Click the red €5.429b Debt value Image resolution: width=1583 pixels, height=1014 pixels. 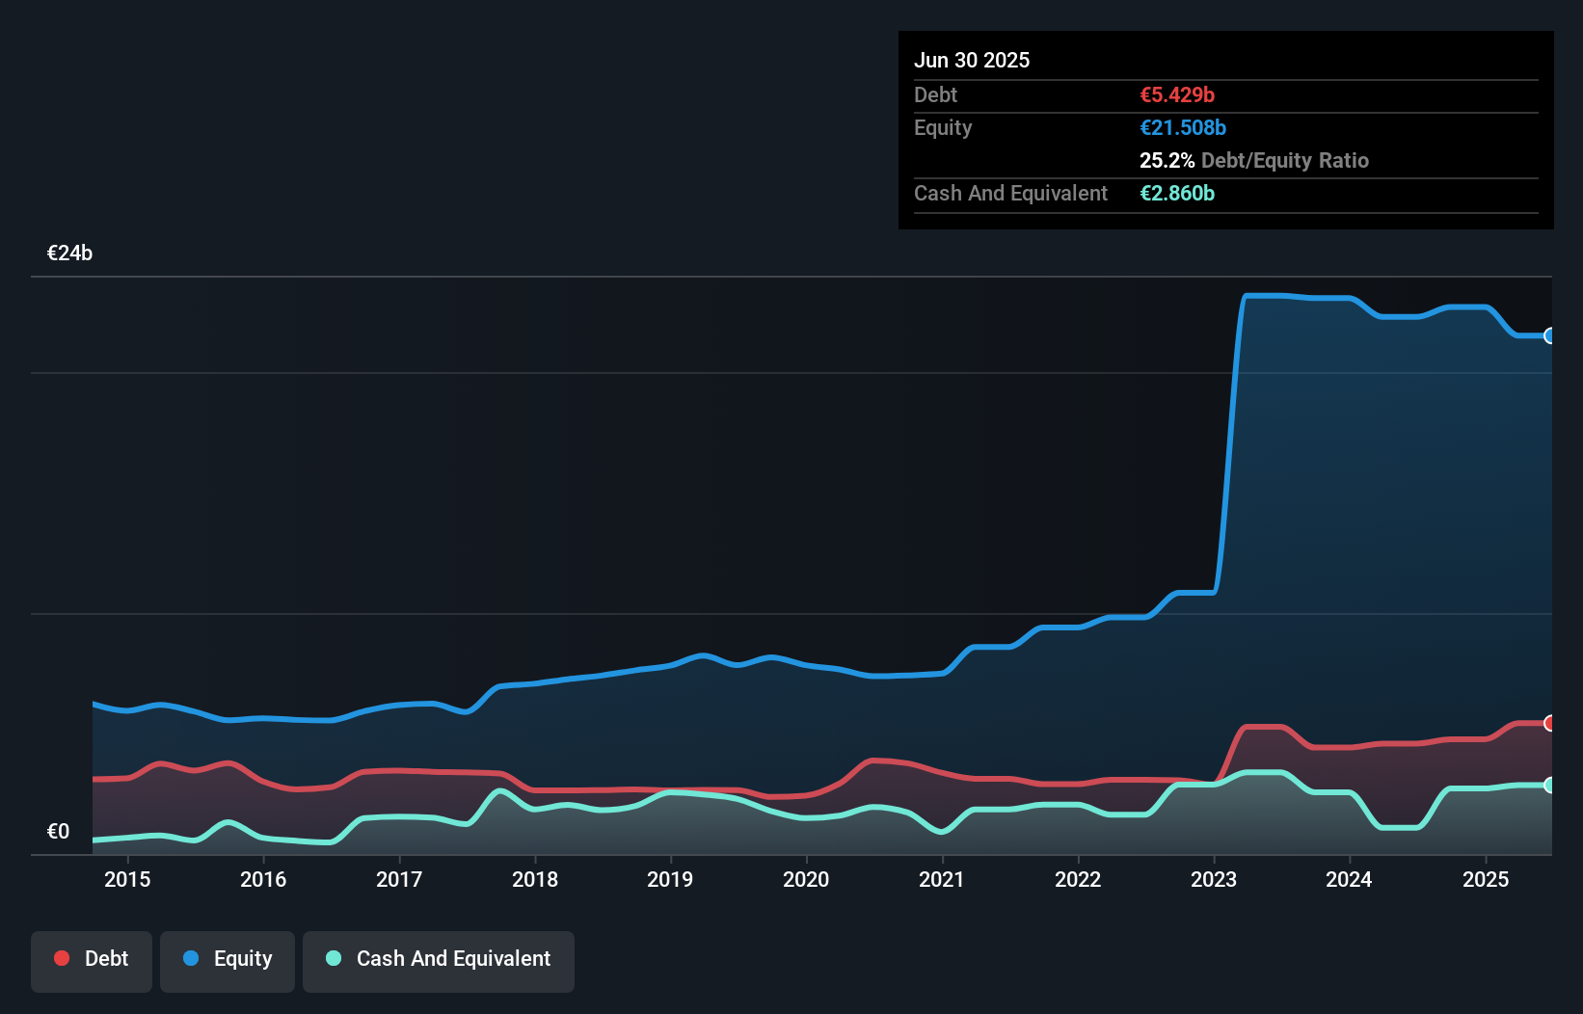1177,94
